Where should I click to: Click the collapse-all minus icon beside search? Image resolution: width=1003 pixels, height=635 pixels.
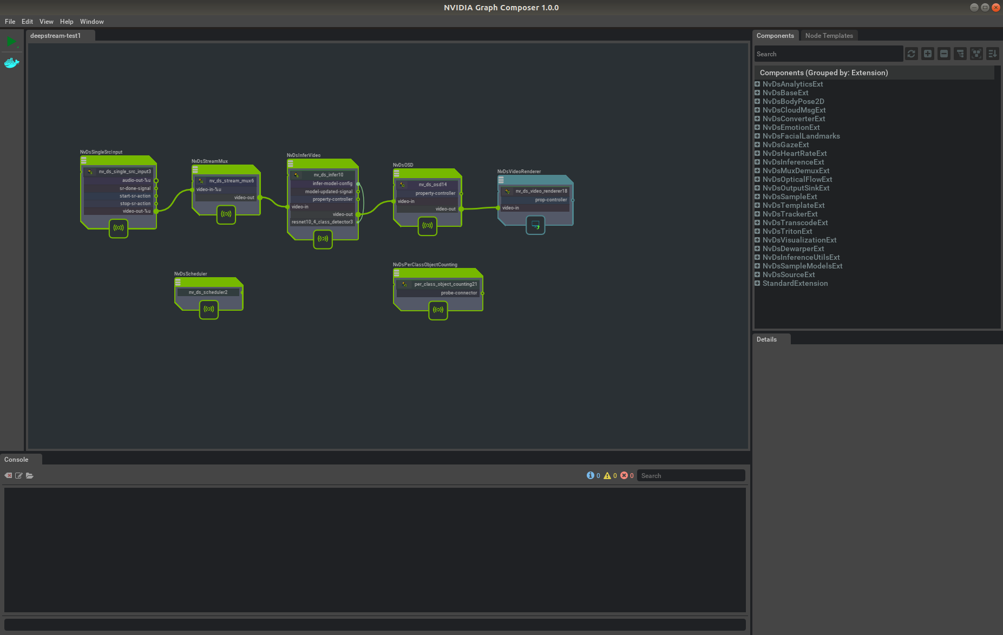[x=944, y=54]
